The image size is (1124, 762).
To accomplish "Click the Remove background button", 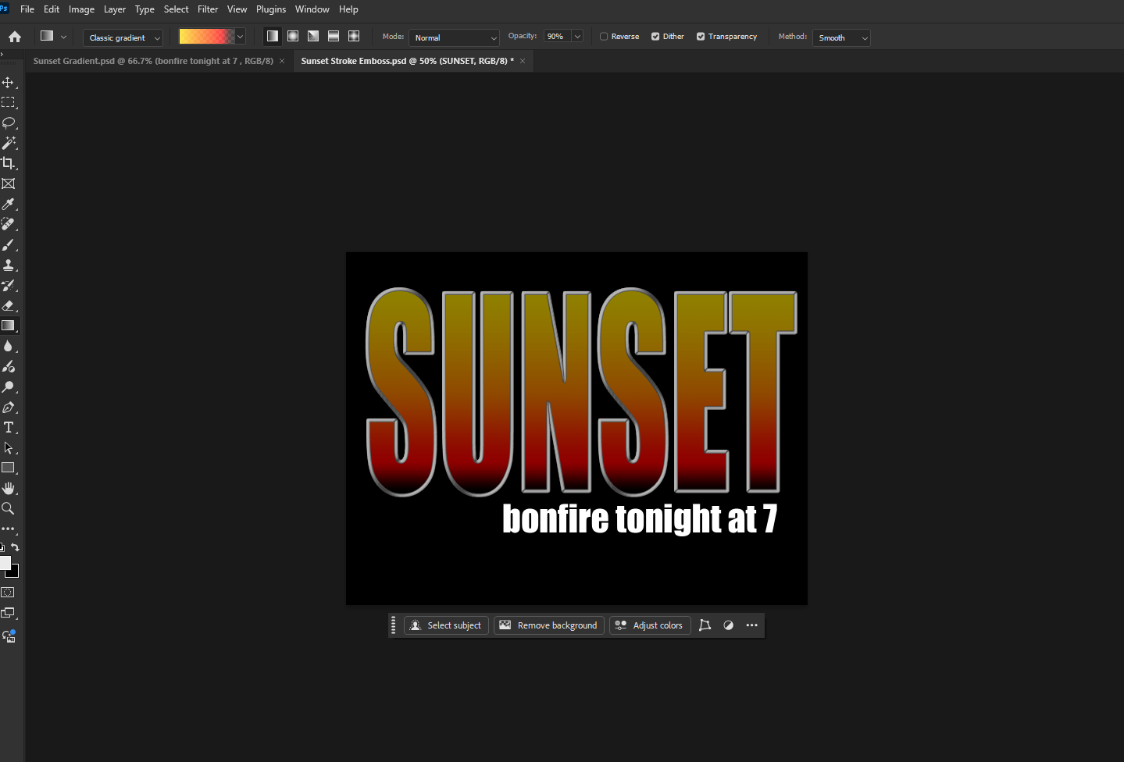I will click(x=548, y=625).
